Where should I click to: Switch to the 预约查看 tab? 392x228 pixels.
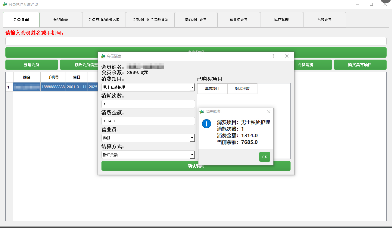pos(61,20)
